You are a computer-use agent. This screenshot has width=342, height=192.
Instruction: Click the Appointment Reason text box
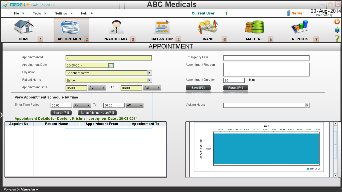click(x=266, y=69)
